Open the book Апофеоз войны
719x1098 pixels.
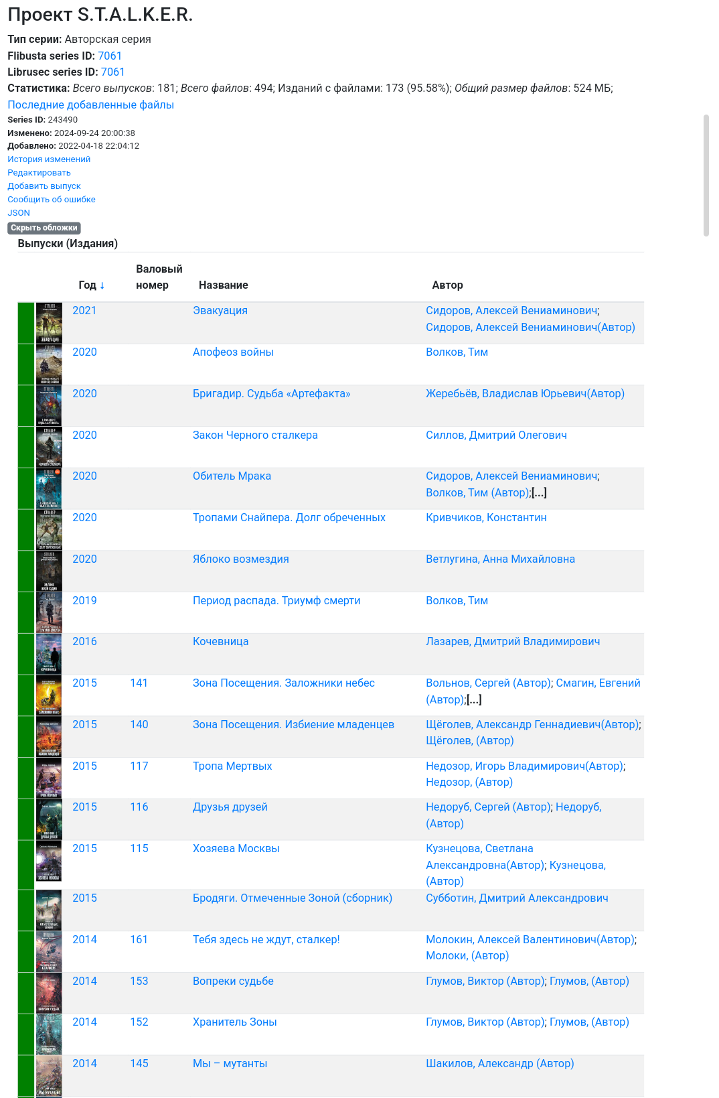[x=233, y=352]
